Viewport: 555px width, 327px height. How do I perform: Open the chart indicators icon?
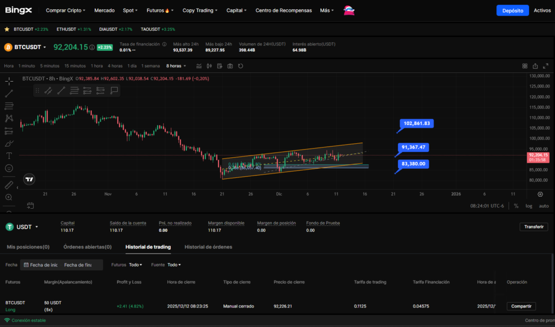pyautogui.click(x=199, y=66)
